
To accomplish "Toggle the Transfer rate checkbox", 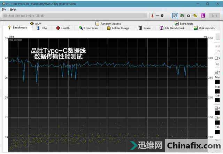I will [216, 72].
